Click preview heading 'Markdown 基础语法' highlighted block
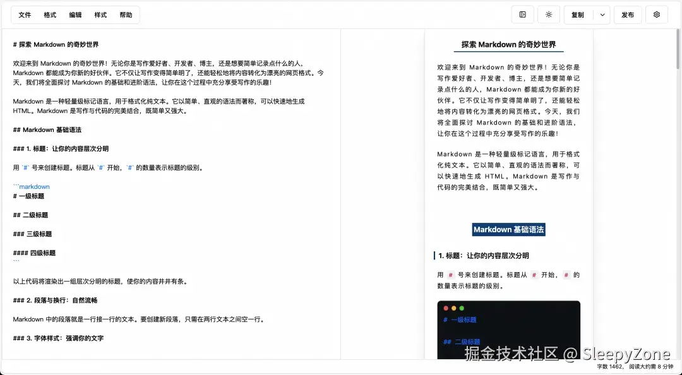The width and height of the screenshot is (682, 375). [508, 230]
